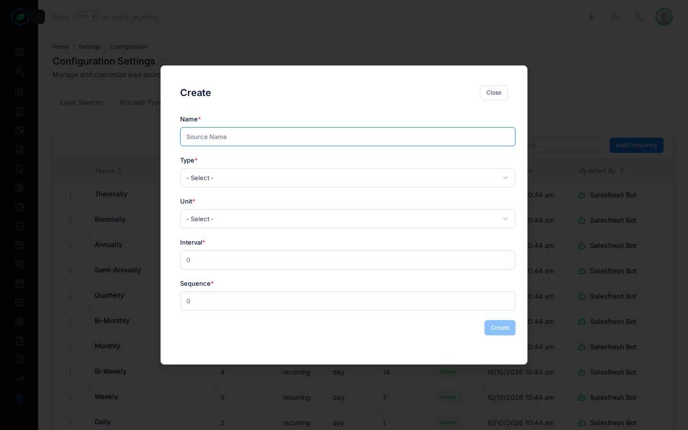The height and width of the screenshot is (430, 688).
Task: Click Active status badge in Weekly row
Action: [448, 397]
